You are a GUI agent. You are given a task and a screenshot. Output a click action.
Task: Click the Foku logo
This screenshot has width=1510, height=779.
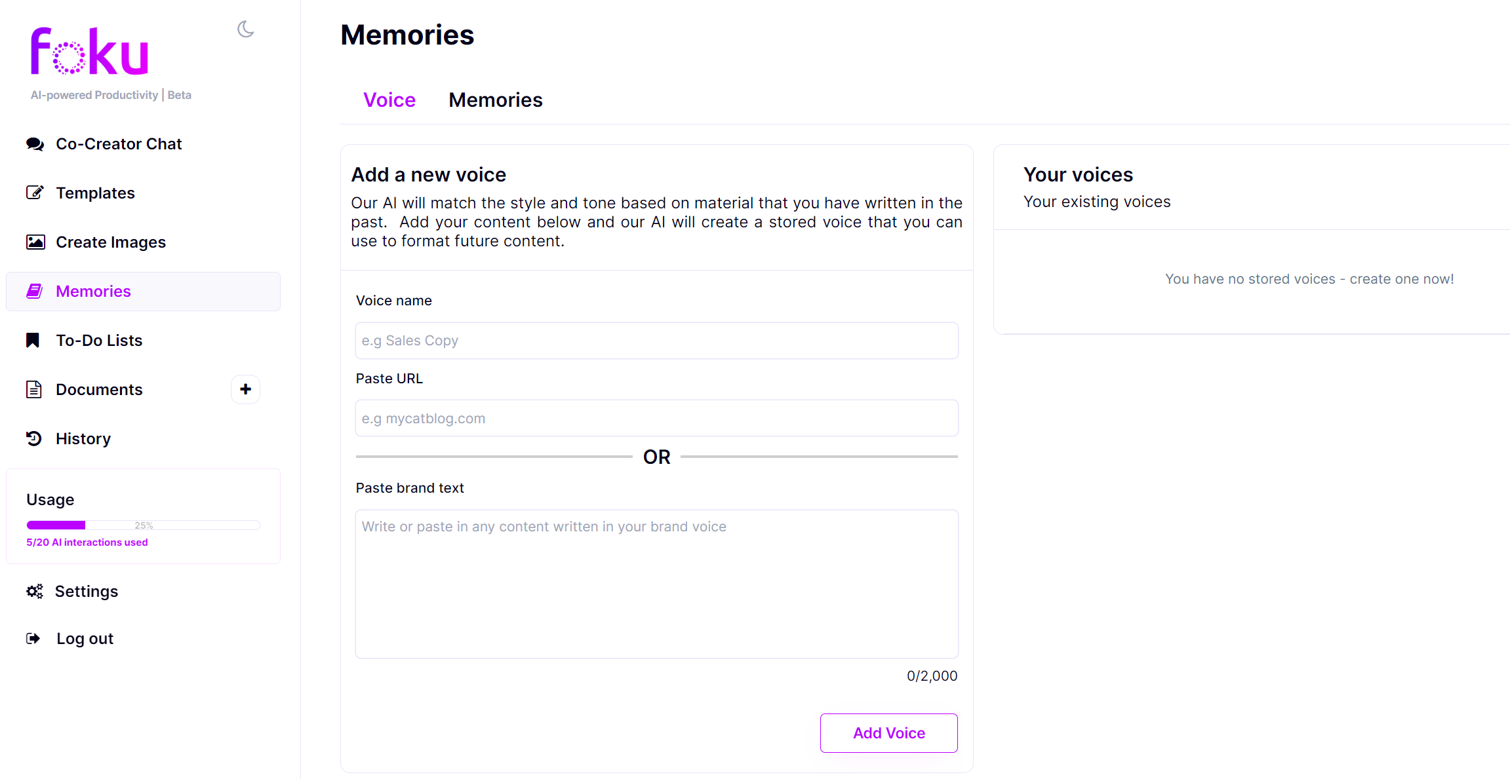coord(90,51)
